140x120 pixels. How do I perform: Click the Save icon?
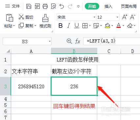29,6
